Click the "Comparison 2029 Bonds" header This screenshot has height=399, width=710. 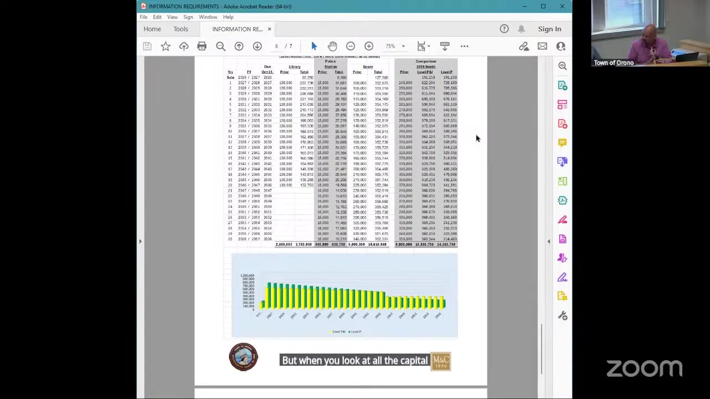coord(426,64)
